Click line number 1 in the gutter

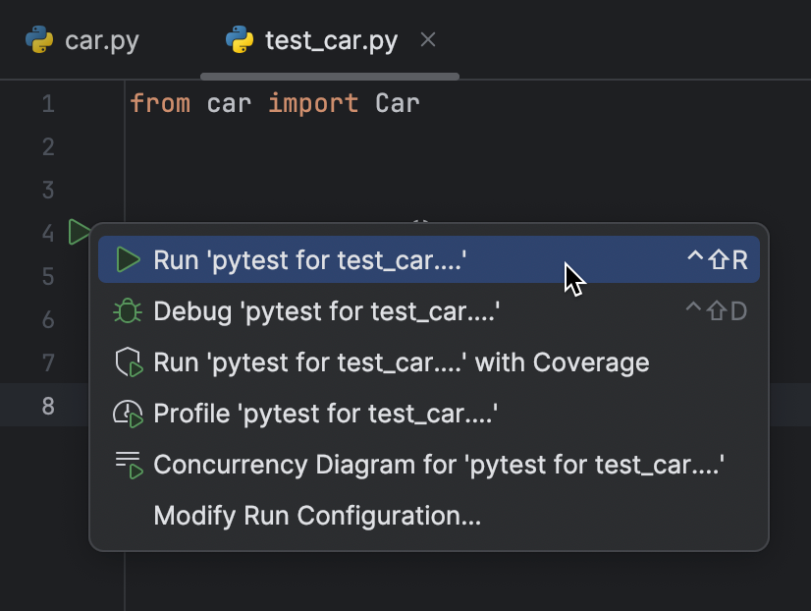coord(48,102)
